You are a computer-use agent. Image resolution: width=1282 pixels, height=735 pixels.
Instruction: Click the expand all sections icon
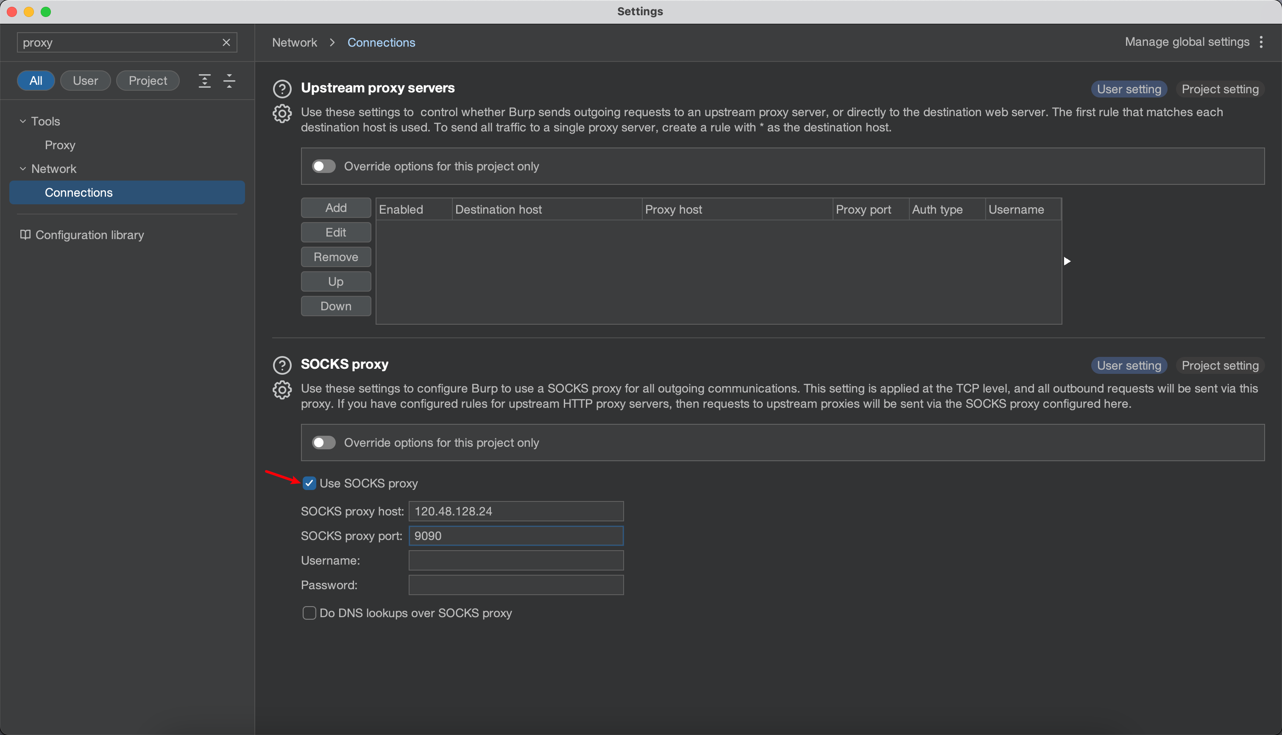204,81
